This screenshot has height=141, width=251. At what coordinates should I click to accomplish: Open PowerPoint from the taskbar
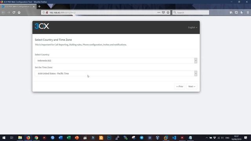77,137
